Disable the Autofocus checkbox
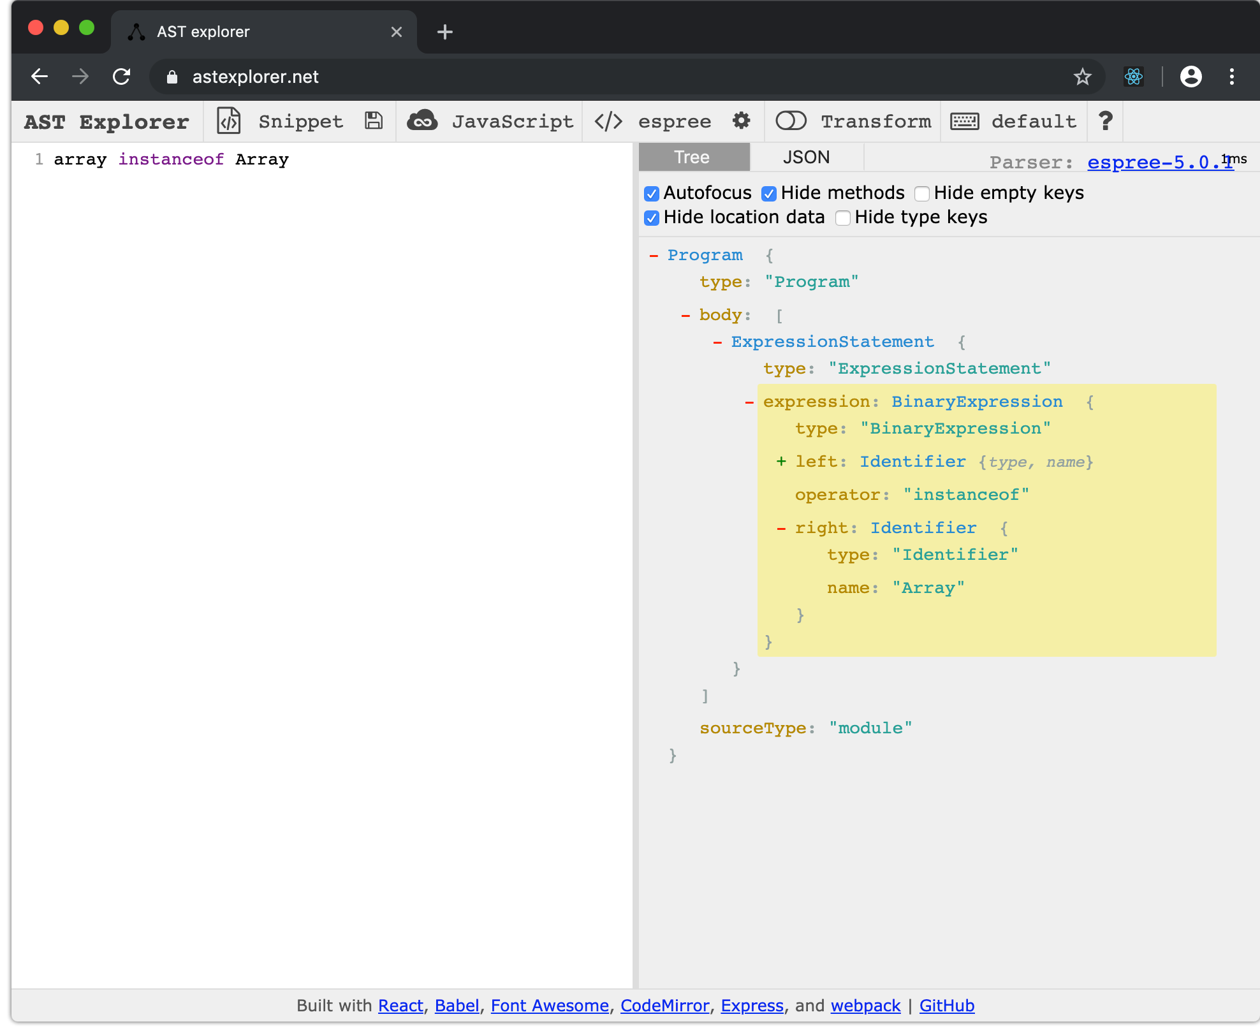The image size is (1260, 1033). point(651,193)
